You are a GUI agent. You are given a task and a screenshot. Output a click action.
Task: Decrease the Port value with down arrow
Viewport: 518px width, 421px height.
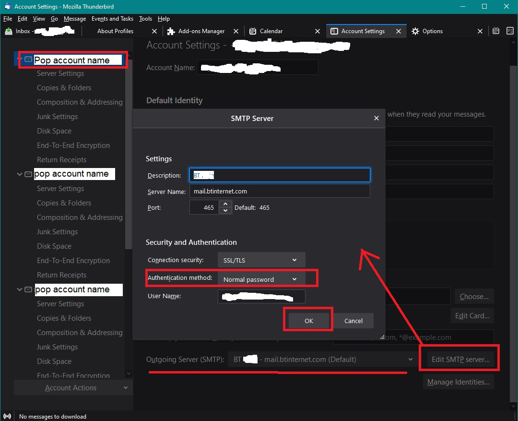point(225,211)
